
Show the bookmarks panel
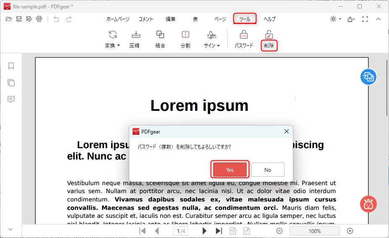point(11,66)
